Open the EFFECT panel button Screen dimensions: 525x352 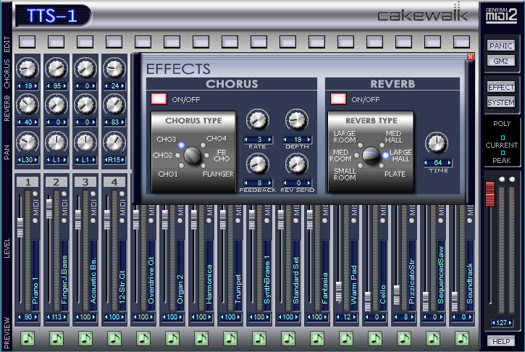(x=501, y=87)
